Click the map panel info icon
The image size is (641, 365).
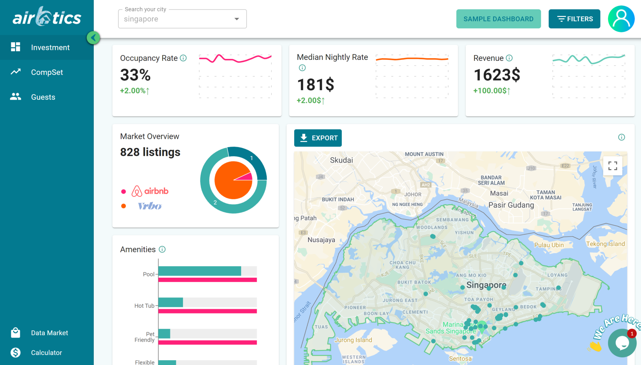coord(621,137)
